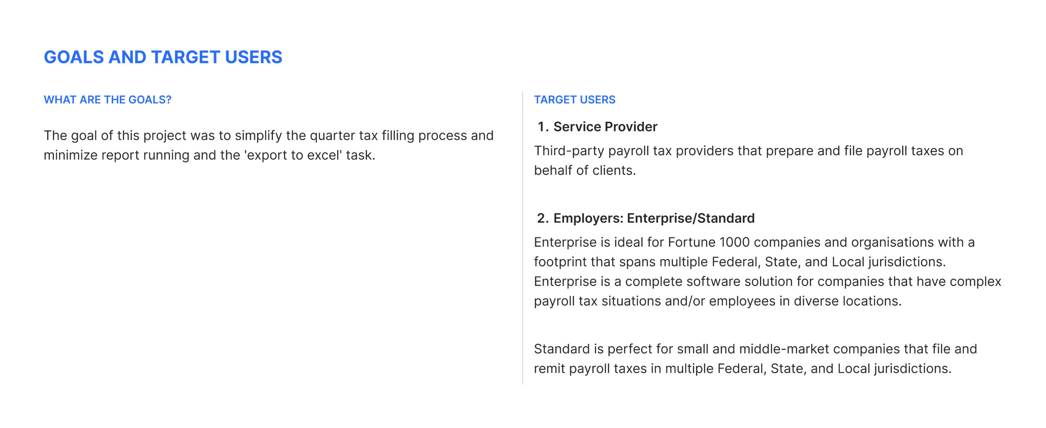
Task: Click the 'WHAT ARE THE GOALS?' subheading
Action: click(x=107, y=100)
